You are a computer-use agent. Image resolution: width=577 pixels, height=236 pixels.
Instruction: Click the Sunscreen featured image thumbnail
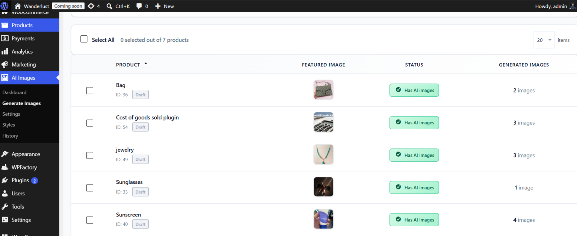pyautogui.click(x=323, y=219)
